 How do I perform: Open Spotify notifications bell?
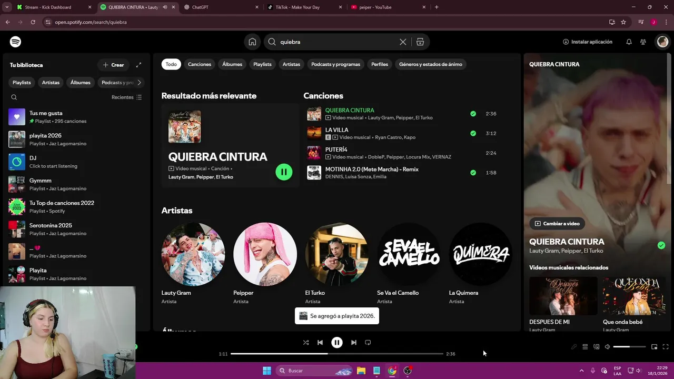tap(629, 42)
